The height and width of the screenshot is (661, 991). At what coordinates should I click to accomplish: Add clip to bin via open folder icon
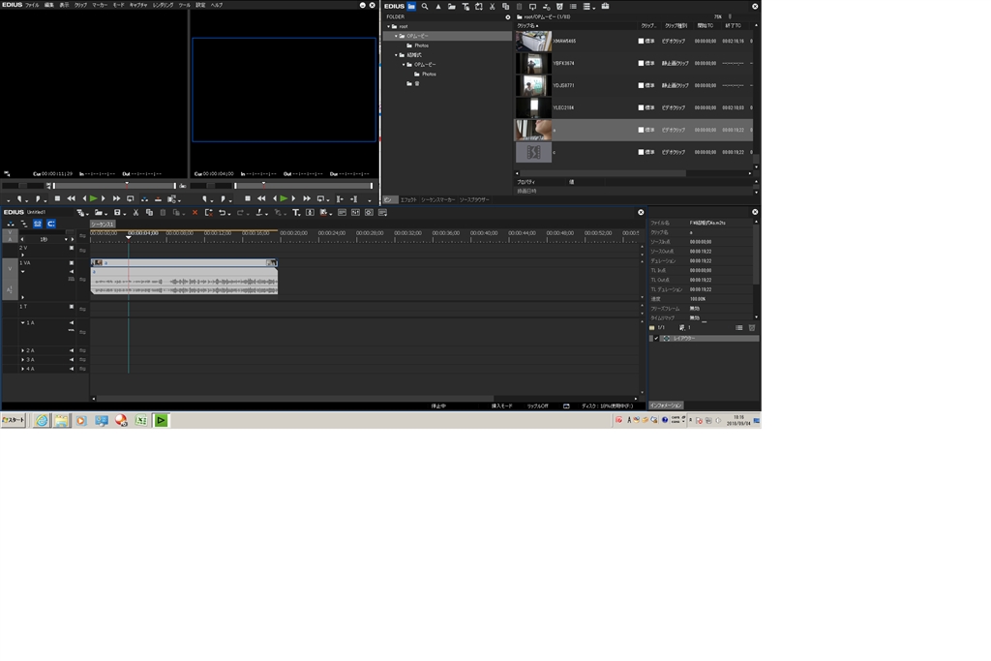pyautogui.click(x=452, y=7)
